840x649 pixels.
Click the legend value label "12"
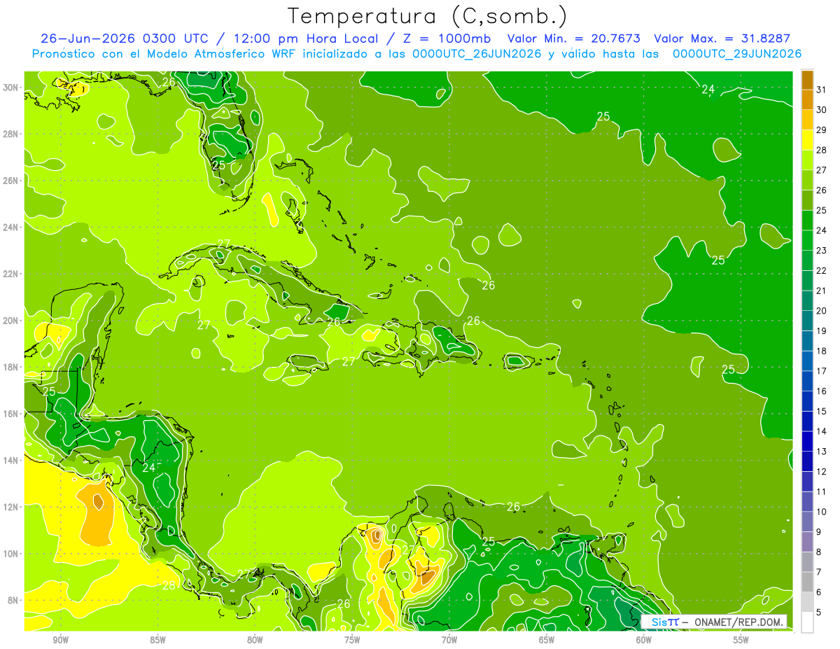click(821, 472)
